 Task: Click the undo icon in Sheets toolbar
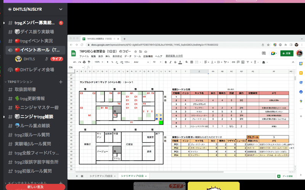click(x=75, y=62)
